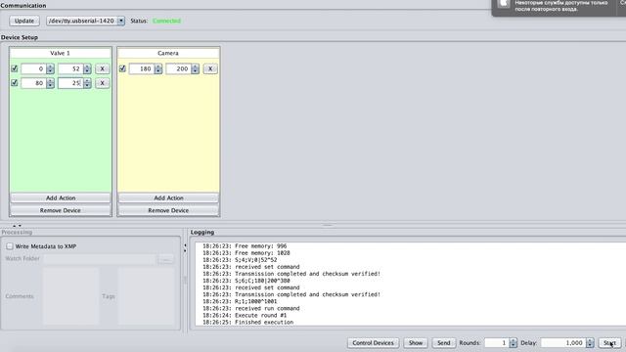Image resolution: width=626 pixels, height=352 pixels.
Task: Click Add Action under Camera
Action: 168,198
